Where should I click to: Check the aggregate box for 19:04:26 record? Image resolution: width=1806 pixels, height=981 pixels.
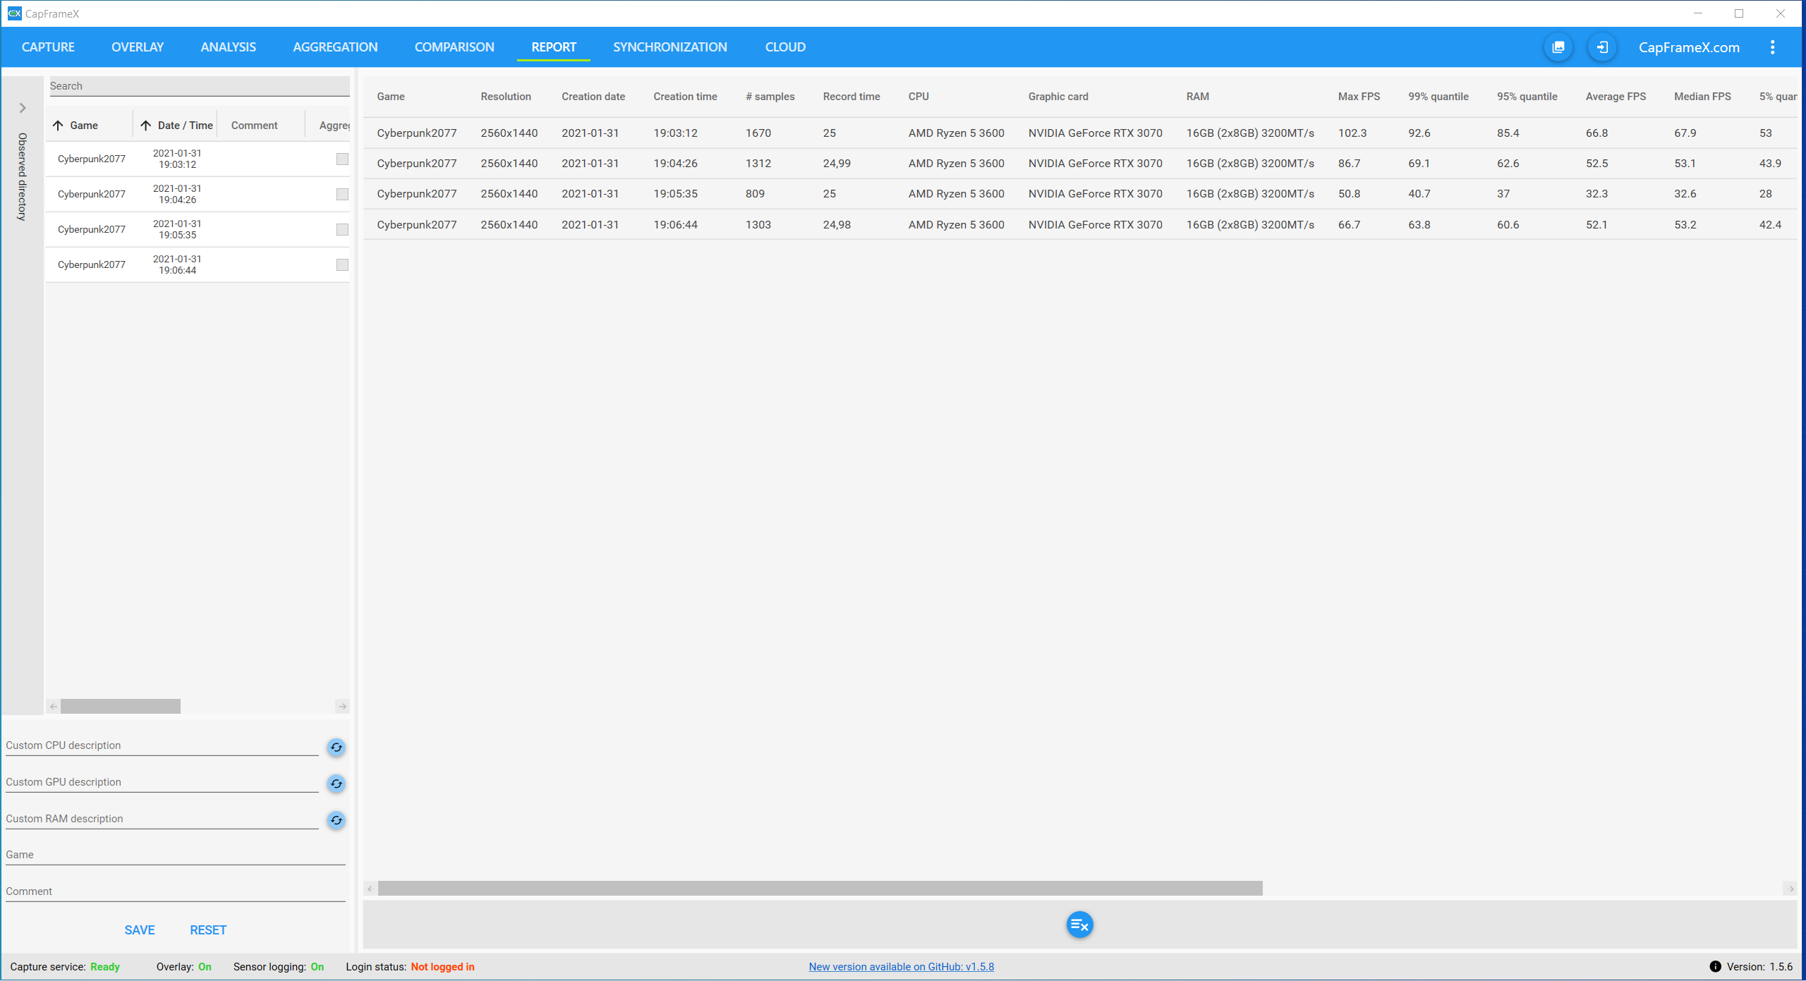pos(342,194)
